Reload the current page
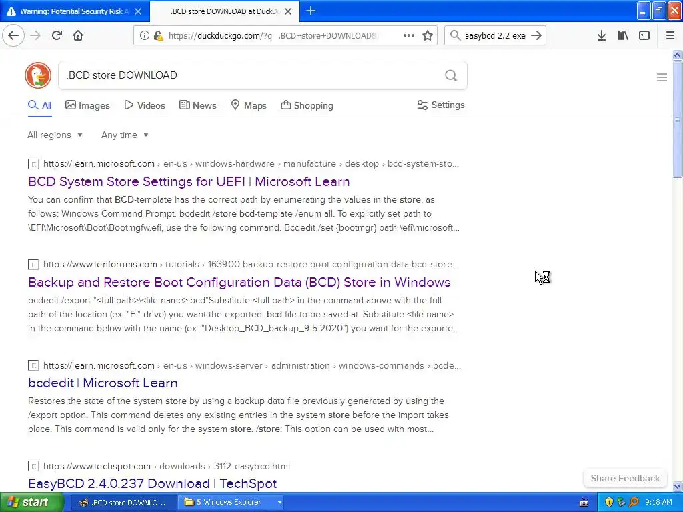 [x=57, y=36]
